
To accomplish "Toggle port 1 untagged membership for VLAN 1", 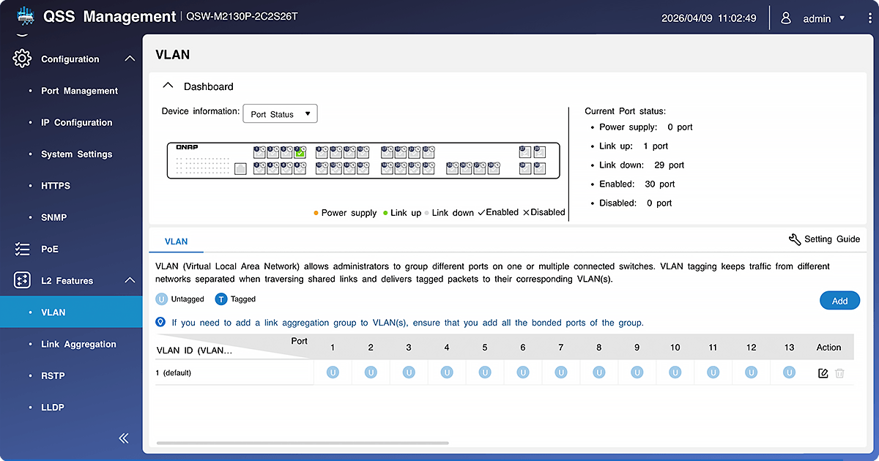I will (x=333, y=372).
